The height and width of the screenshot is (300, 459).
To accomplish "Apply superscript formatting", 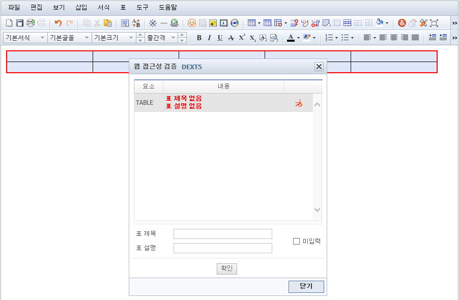I will pos(242,38).
